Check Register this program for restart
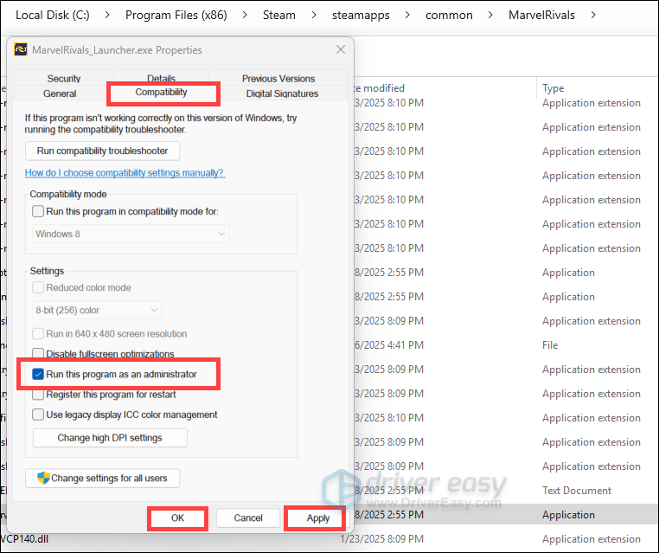The image size is (659, 553). 38,395
